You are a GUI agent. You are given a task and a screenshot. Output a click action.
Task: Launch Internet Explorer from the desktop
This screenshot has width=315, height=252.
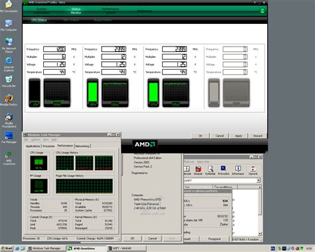[9, 64]
